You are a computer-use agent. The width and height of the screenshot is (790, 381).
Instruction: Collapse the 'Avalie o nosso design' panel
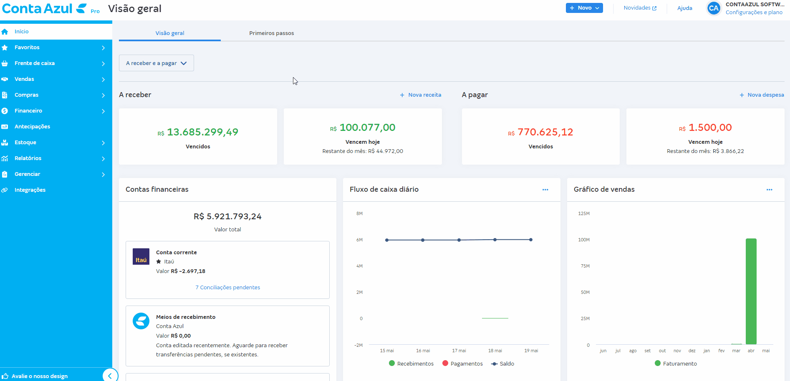[110, 375]
